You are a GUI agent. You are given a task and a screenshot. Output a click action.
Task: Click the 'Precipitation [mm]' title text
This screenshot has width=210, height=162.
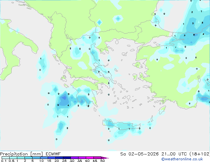click(x=22, y=154)
